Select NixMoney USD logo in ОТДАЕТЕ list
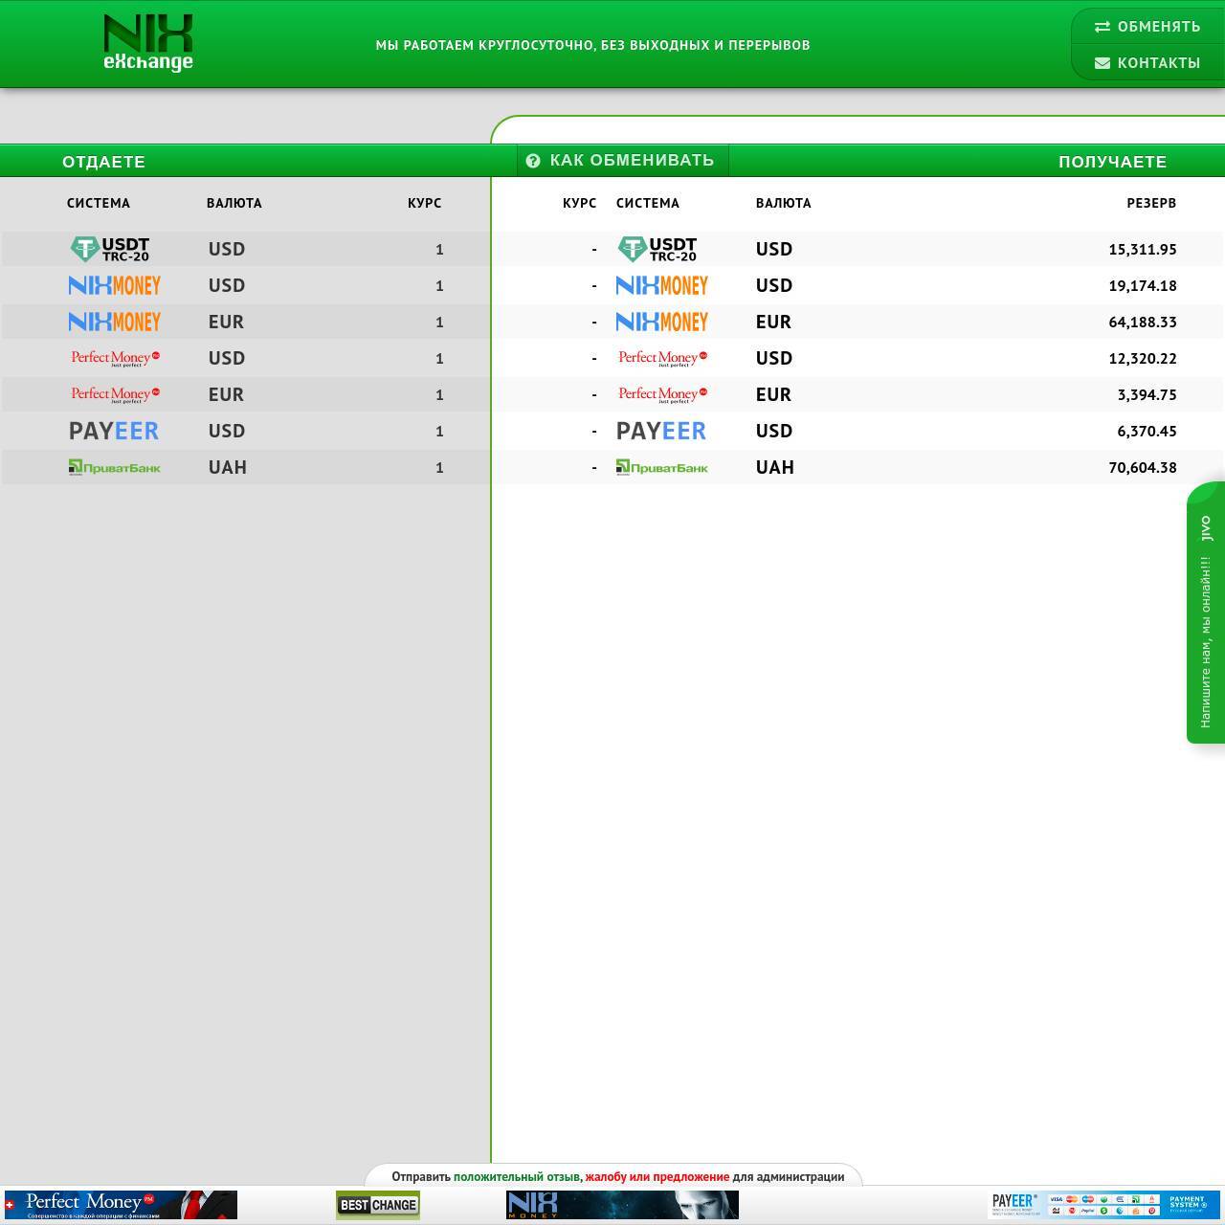 (115, 285)
